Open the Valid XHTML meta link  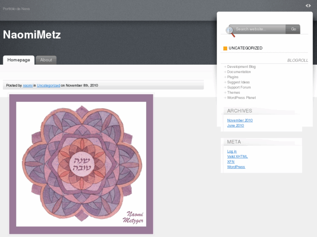(x=237, y=157)
